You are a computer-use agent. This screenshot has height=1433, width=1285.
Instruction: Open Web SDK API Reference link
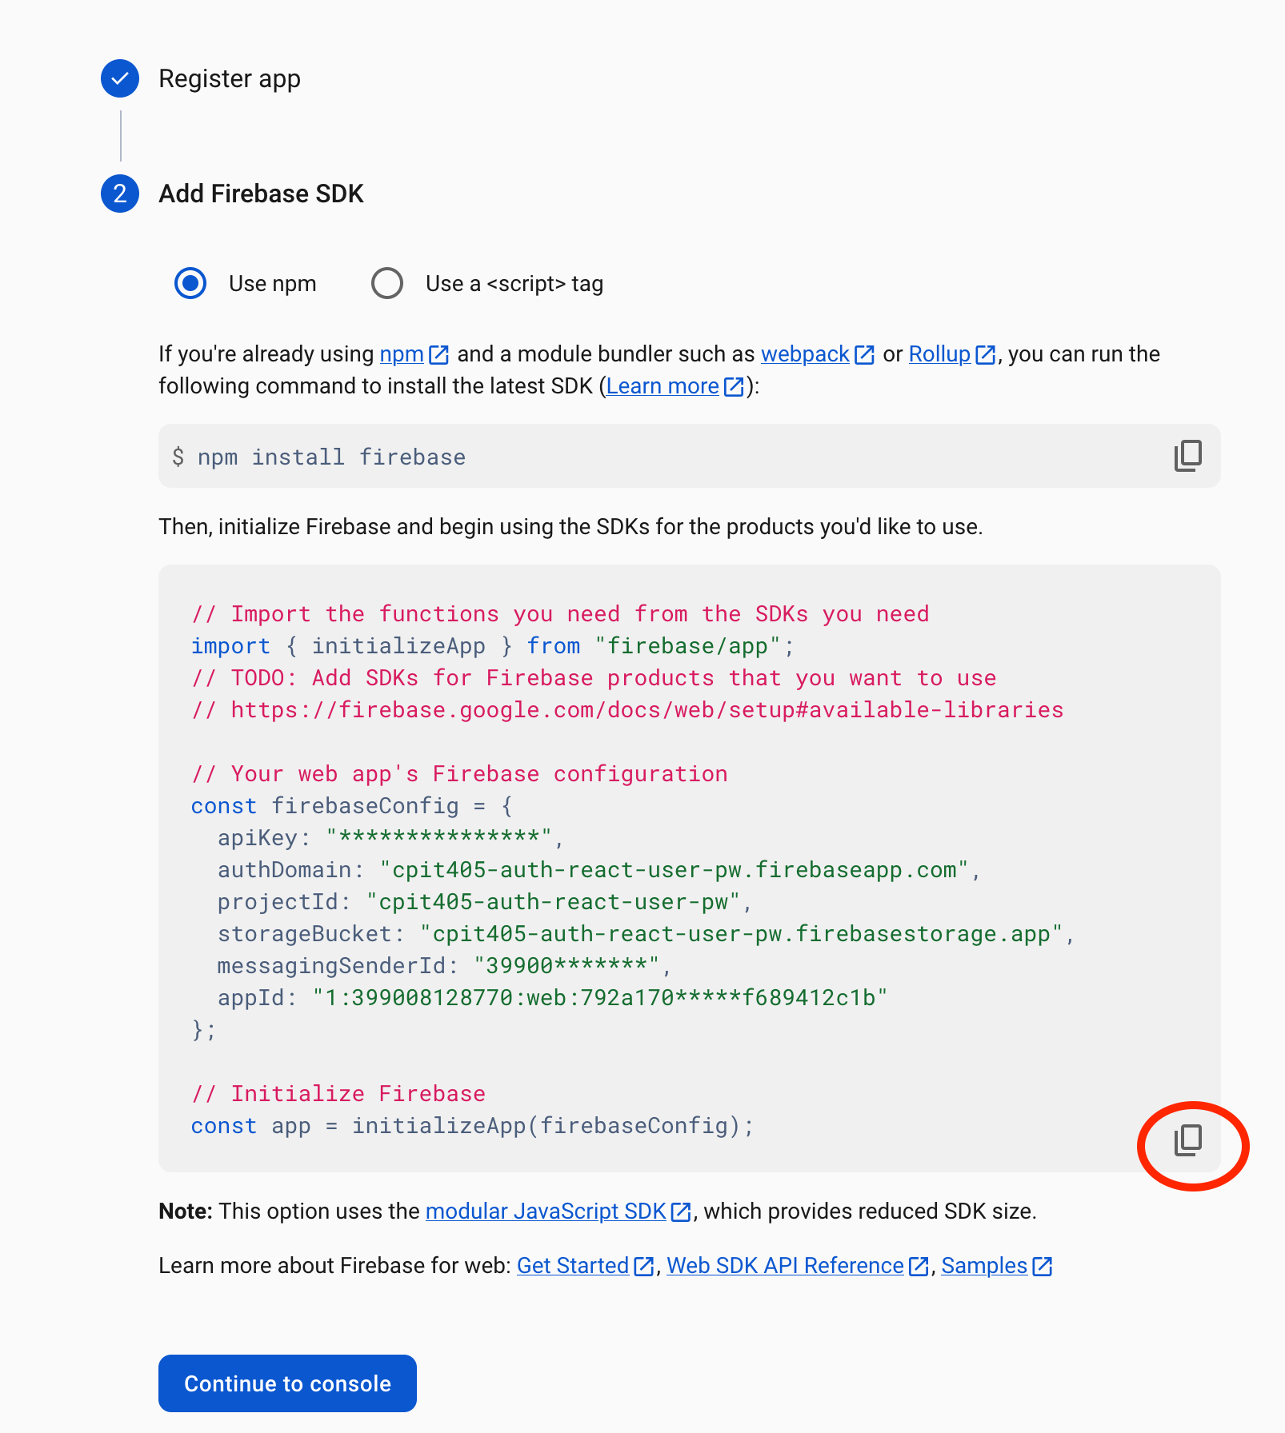785,1266
